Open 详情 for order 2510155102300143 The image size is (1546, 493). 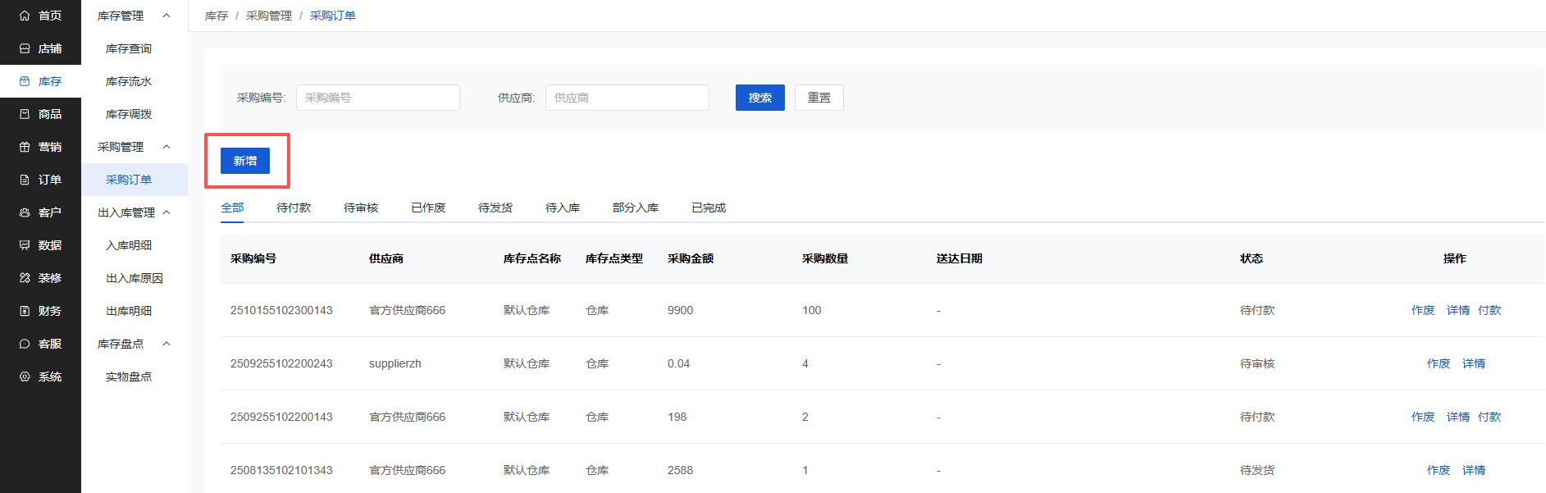pyautogui.click(x=1458, y=310)
